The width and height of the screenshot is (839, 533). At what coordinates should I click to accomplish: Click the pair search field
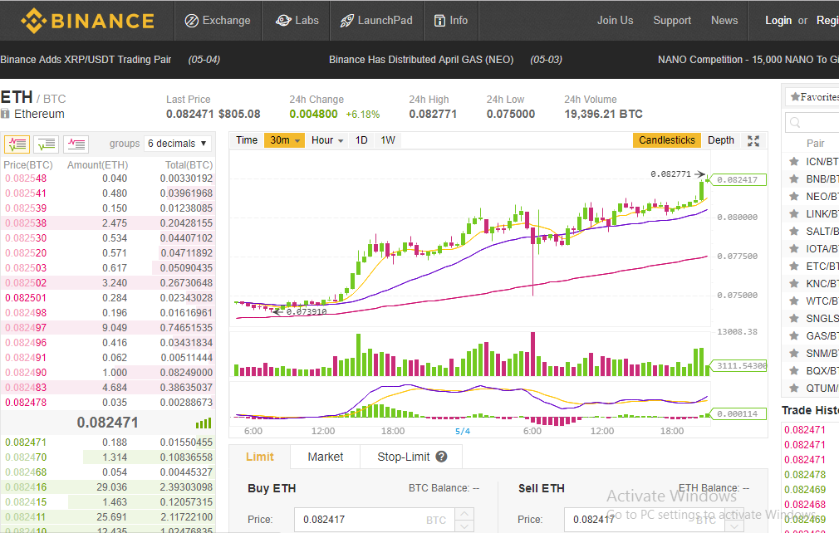click(x=812, y=122)
